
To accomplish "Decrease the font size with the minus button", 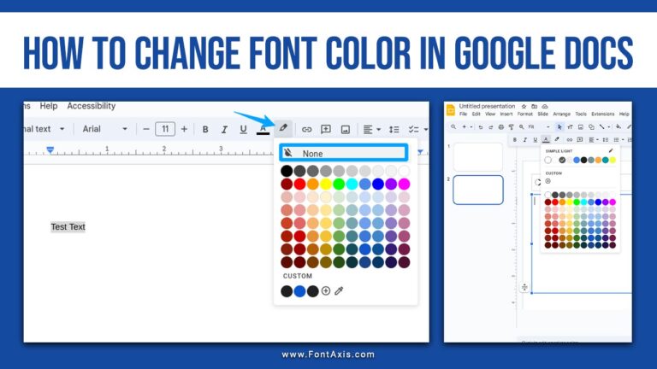I will tap(145, 129).
